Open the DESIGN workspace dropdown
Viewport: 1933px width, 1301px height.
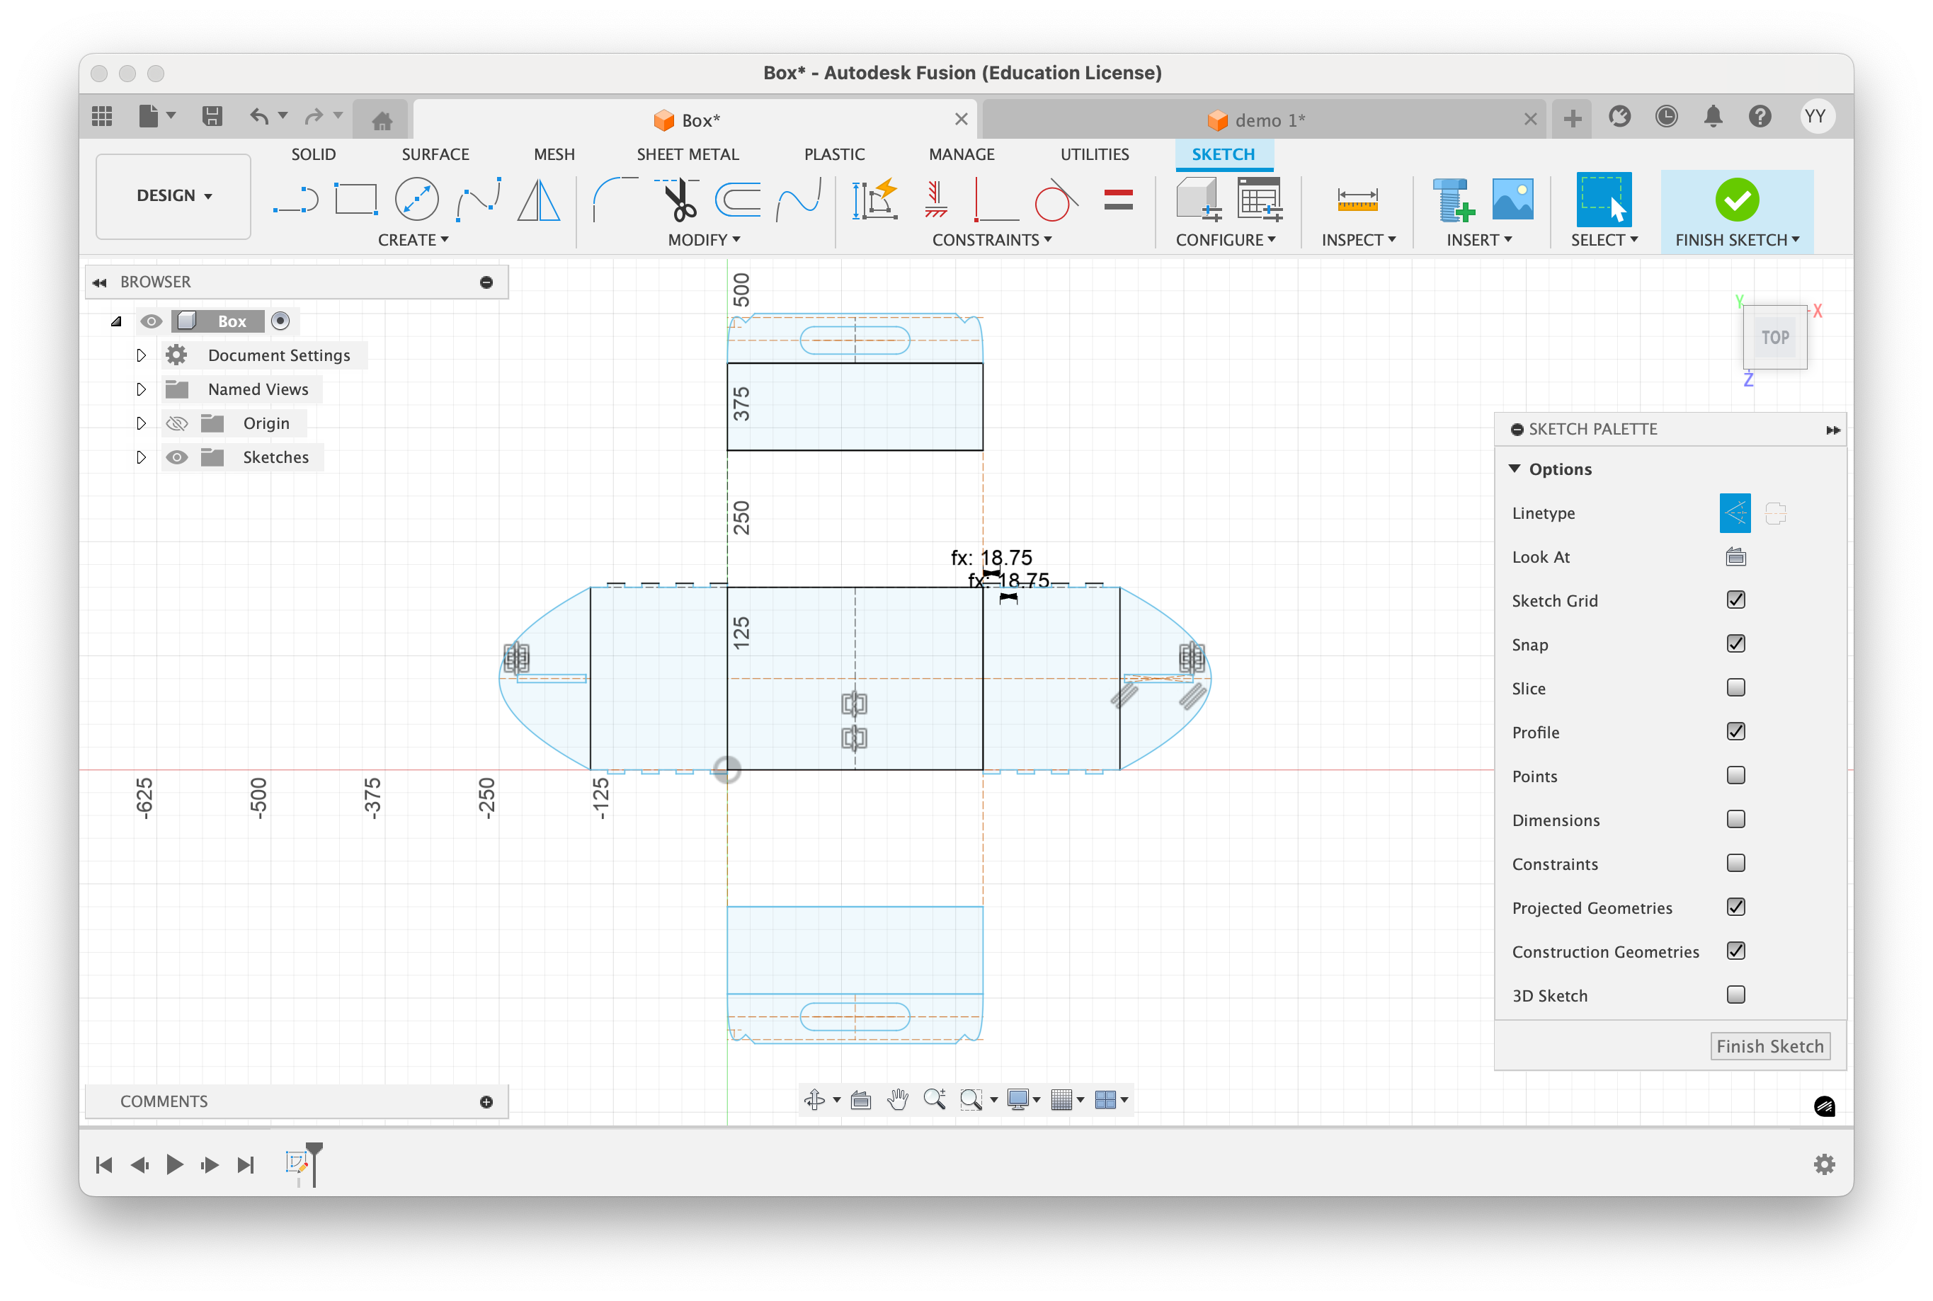pos(173,196)
